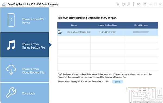Click the Facebook share icon
Viewport: 163px width, 103px height.
pyautogui.click(x=133, y=4)
